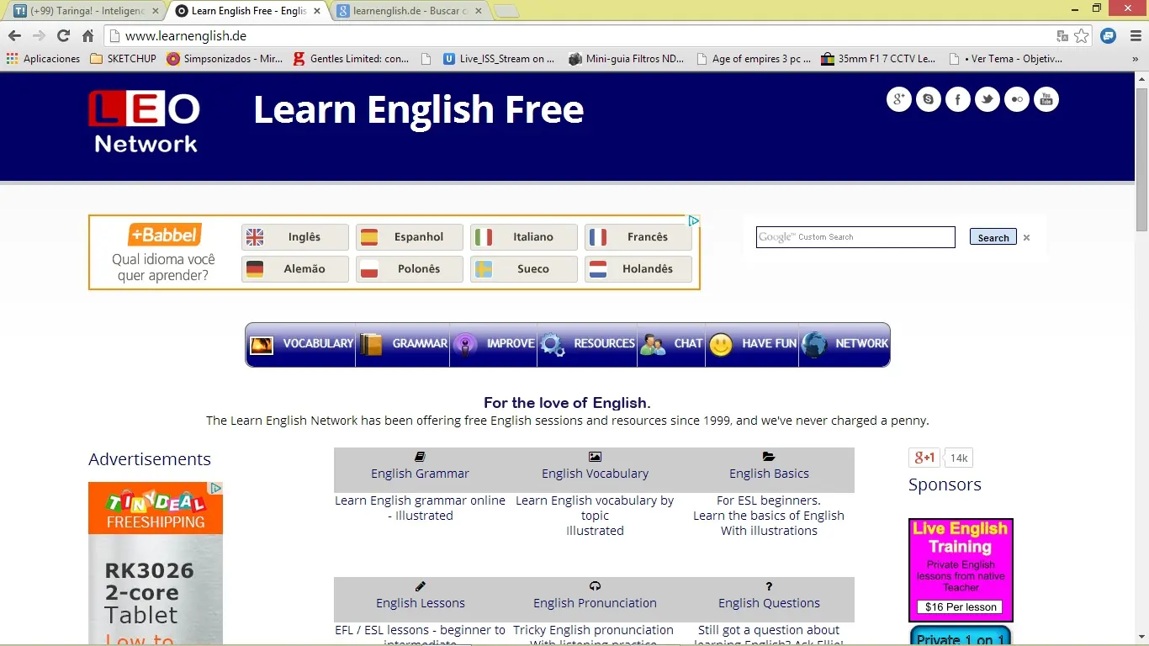Choose Alemão in the Babbel ad
The image size is (1149, 646).
295,269
